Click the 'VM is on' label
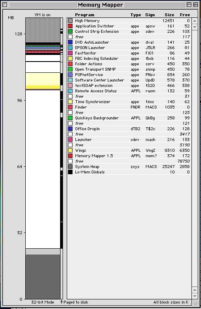Viewport: 201px width, 309px height. [x=42, y=15]
